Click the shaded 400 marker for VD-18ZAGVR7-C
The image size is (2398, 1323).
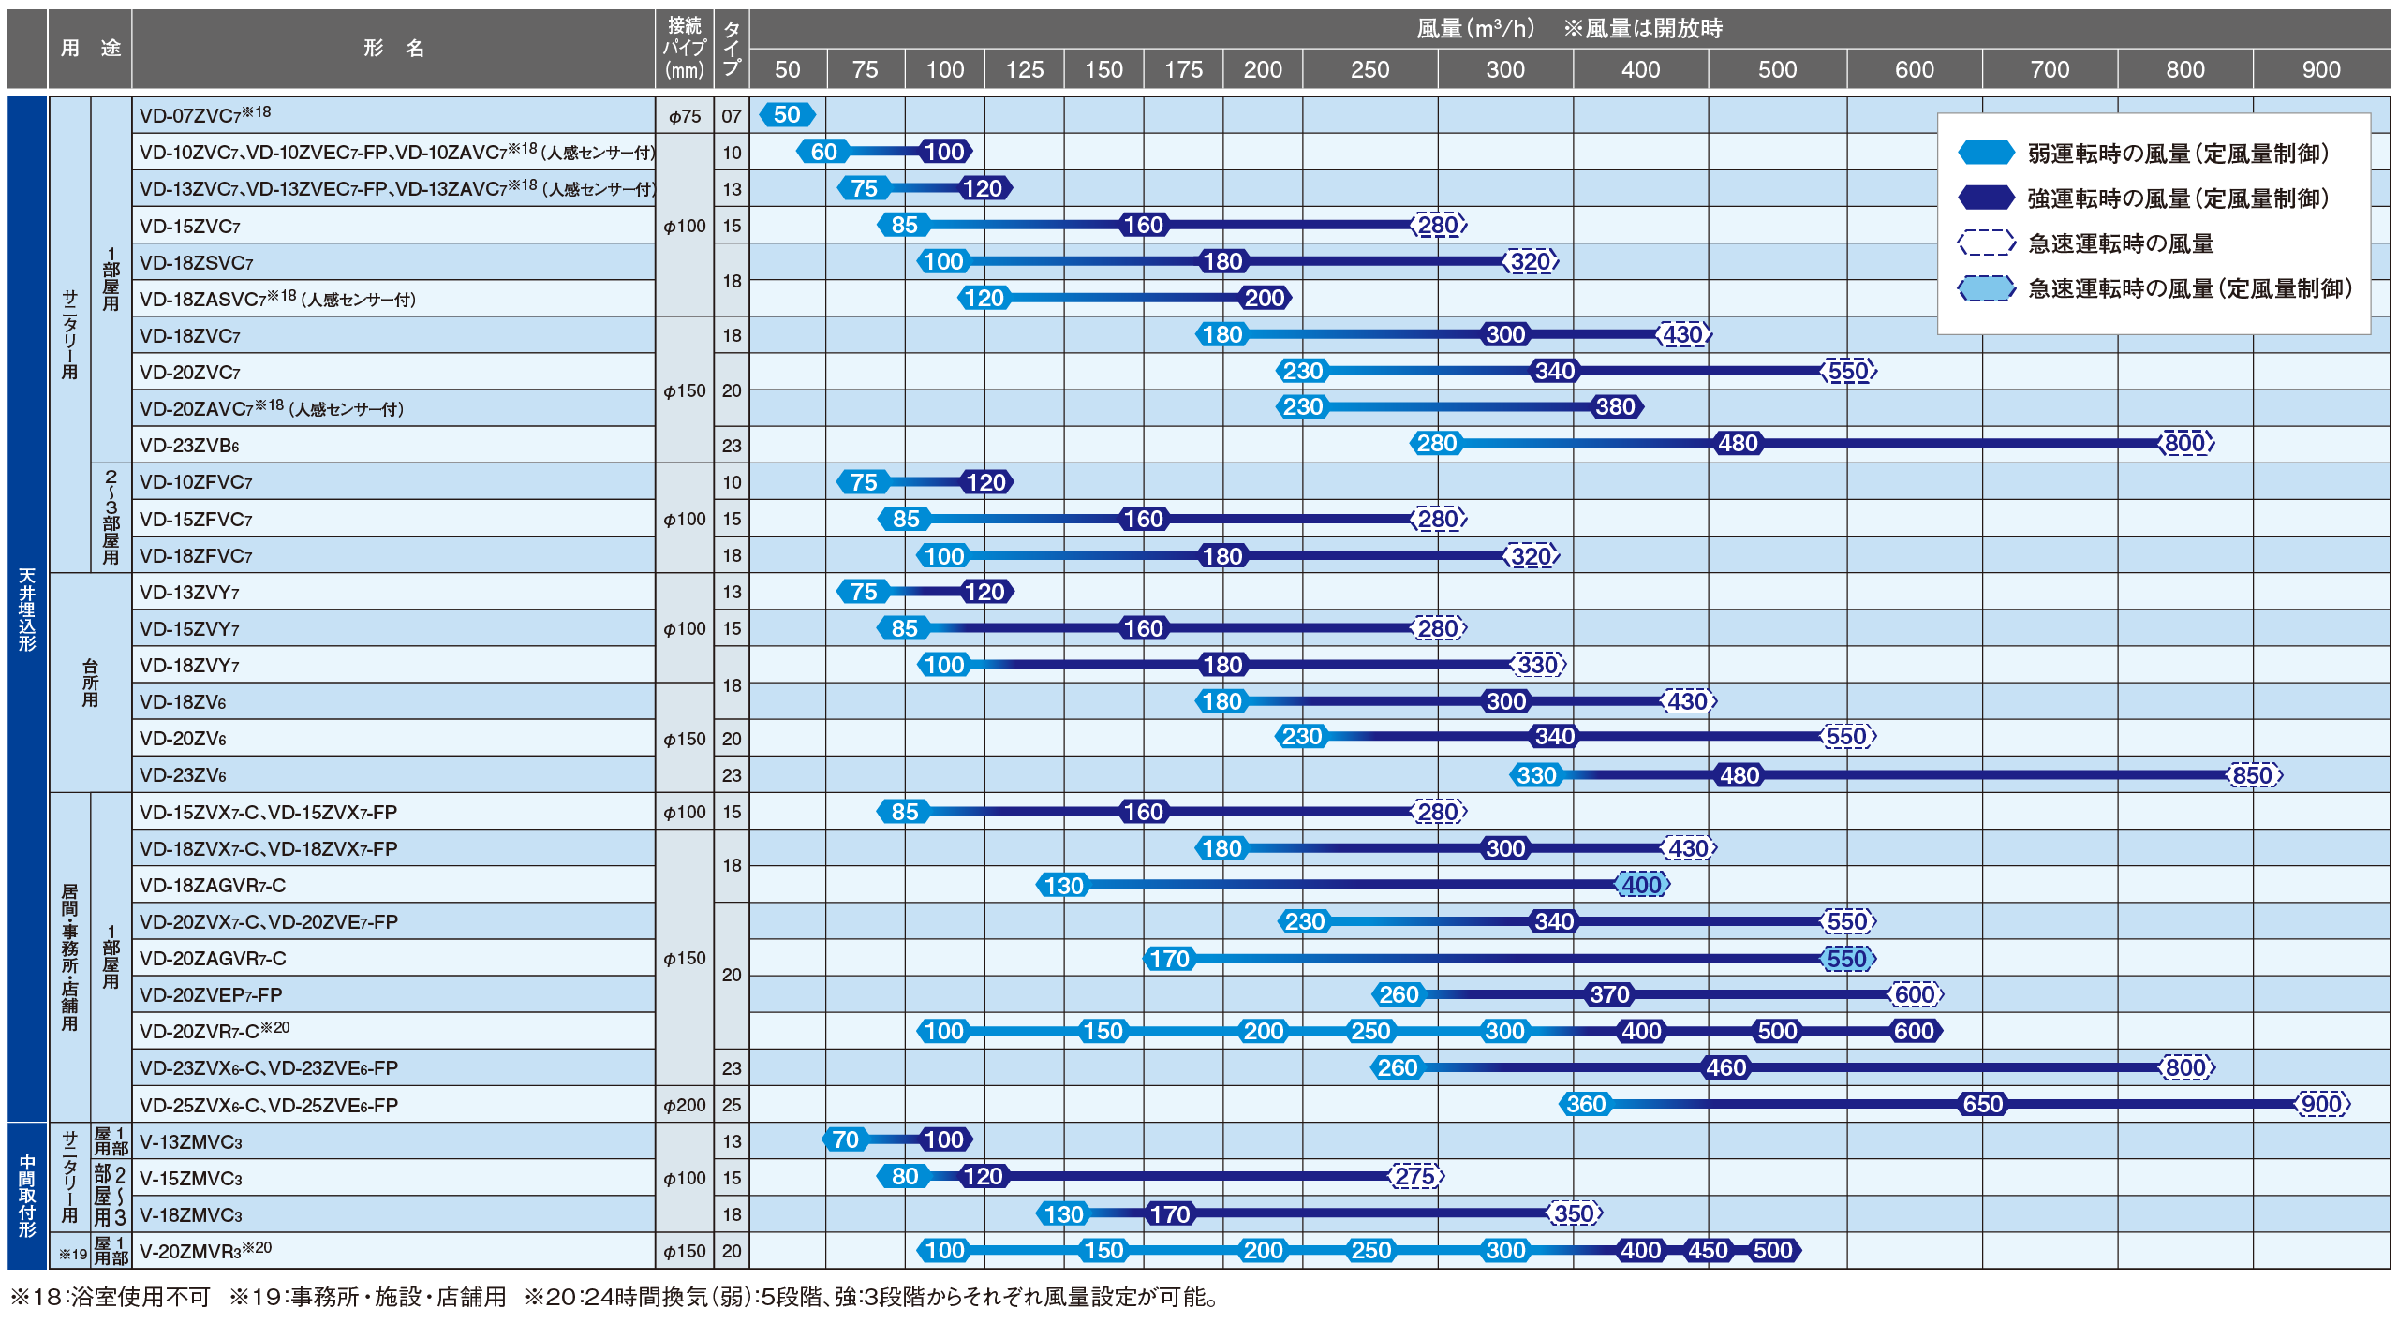coord(1641,885)
